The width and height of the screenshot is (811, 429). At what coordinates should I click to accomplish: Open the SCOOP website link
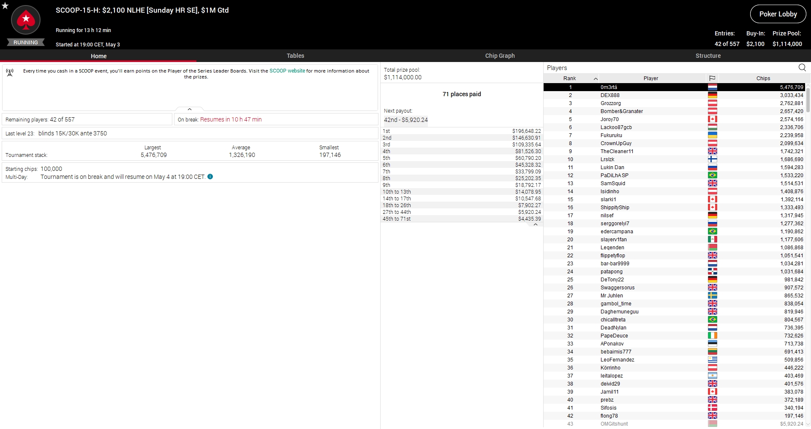287,71
